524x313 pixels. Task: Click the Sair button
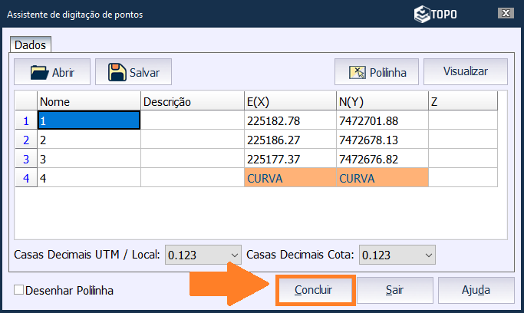[394, 291]
